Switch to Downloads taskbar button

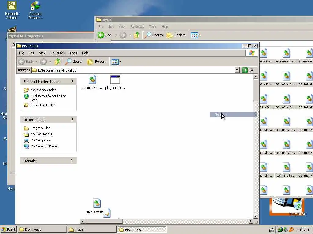coord(42,229)
